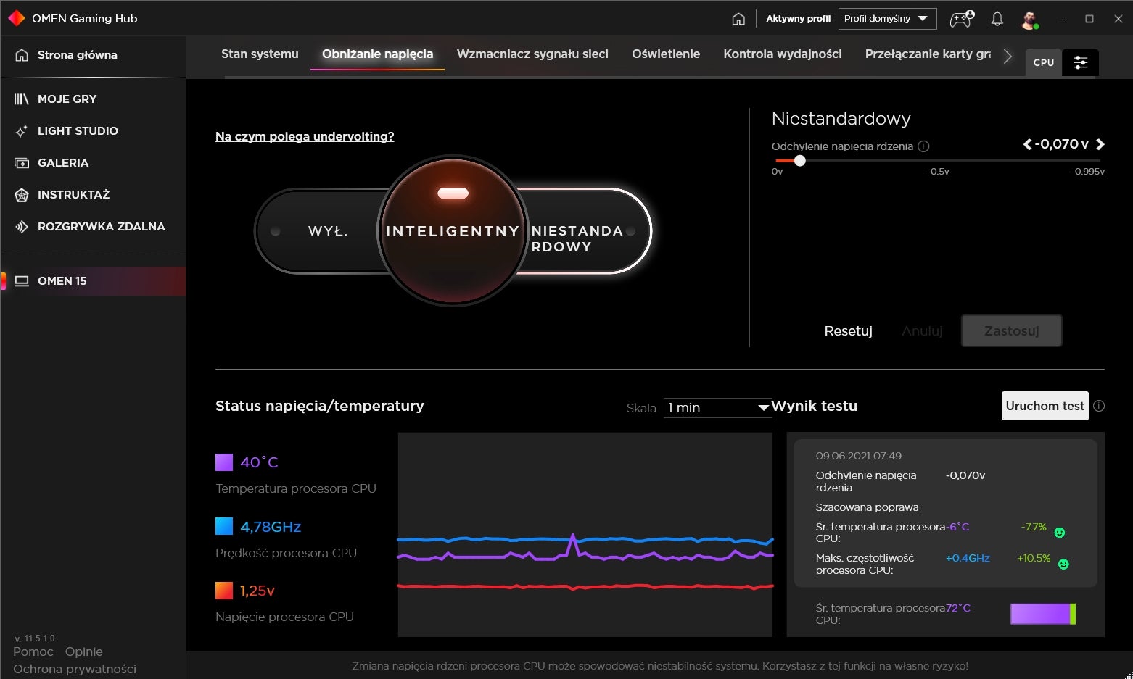Click the Aktywny profil label

(x=798, y=19)
